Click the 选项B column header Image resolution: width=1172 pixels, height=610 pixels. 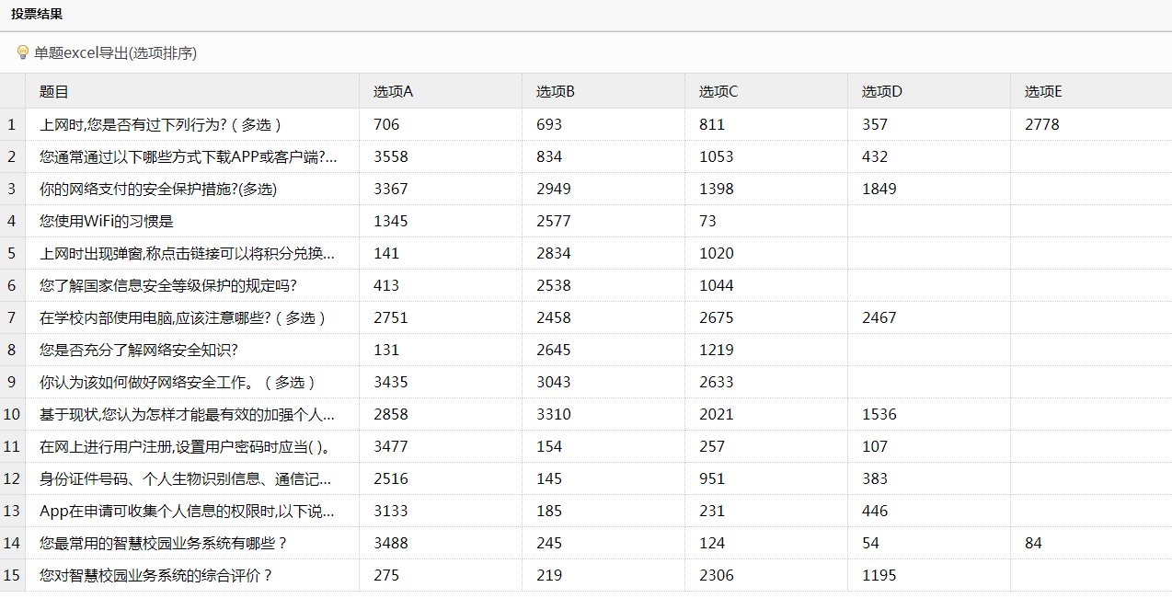click(x=556, y=92)
